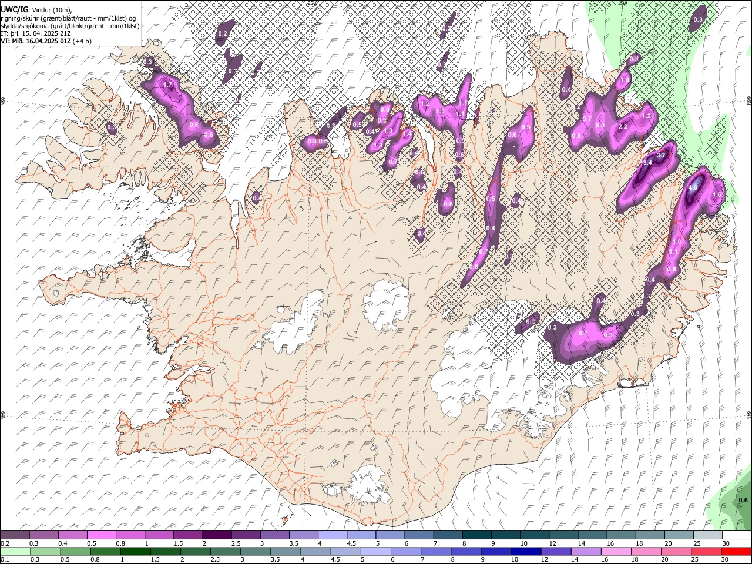Click bright pink upper swatch labeled 0.5
Image resolution: width=752 pixels, height=564 pixels.
101,535
